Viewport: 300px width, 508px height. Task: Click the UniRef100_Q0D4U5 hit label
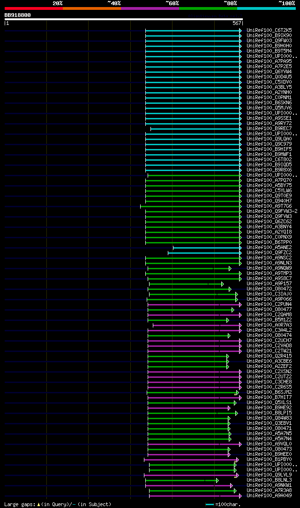tap(269, 77)
